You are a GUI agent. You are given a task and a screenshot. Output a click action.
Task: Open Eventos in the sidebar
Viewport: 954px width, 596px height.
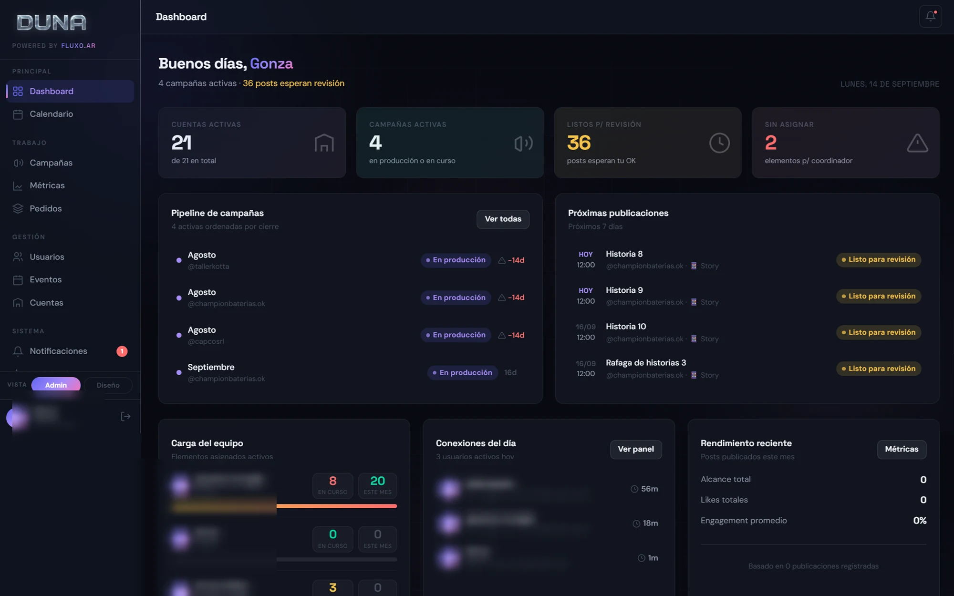(x=70, y=279)
